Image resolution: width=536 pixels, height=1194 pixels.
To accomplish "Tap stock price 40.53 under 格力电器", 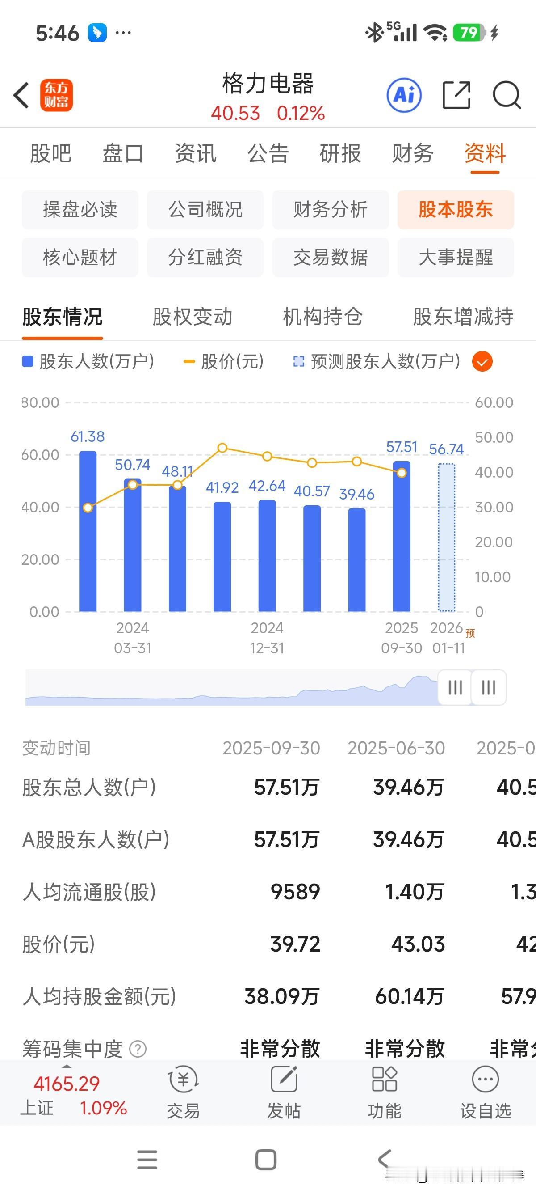I will tap(235, 113).
